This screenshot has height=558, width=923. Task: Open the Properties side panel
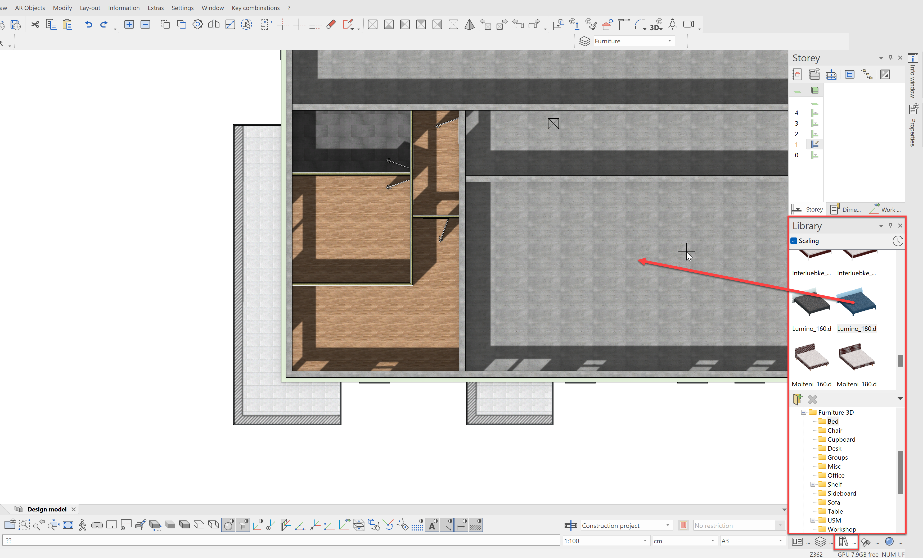[x=913, y=126]
